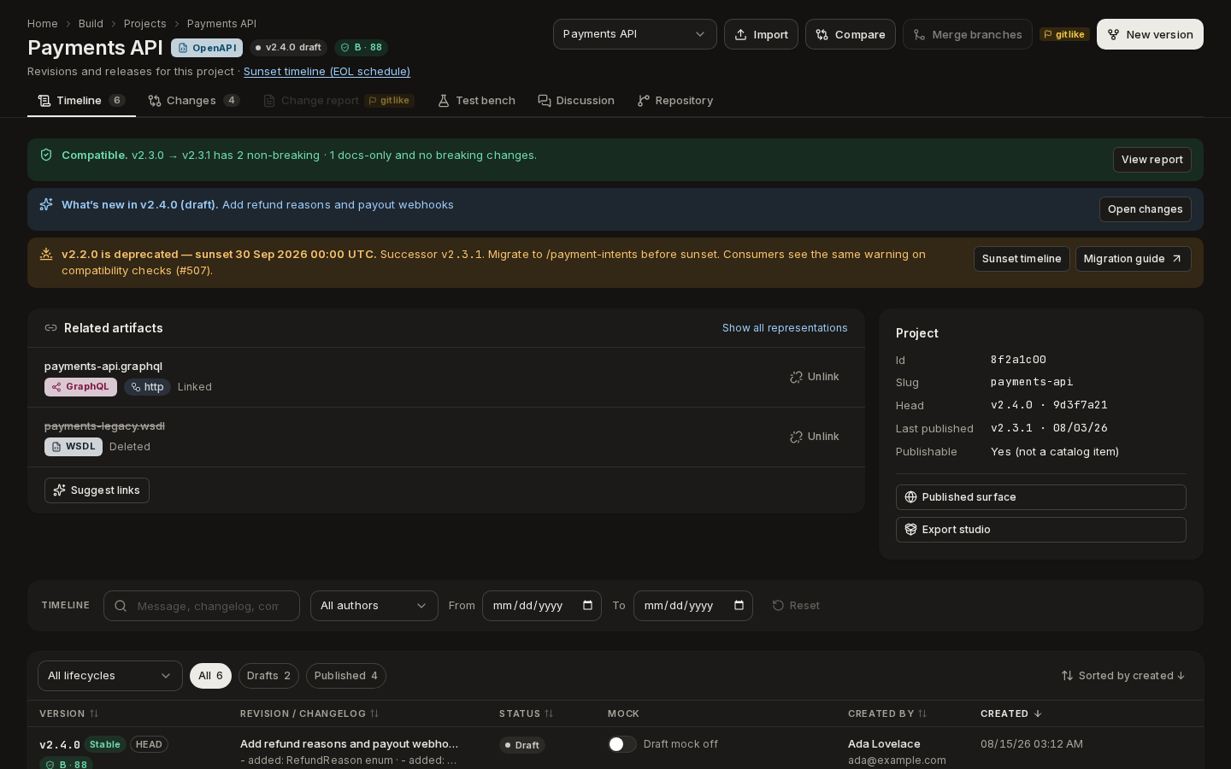Click the WSDL badge on payments-legacy.wsdl

point(74,447)
